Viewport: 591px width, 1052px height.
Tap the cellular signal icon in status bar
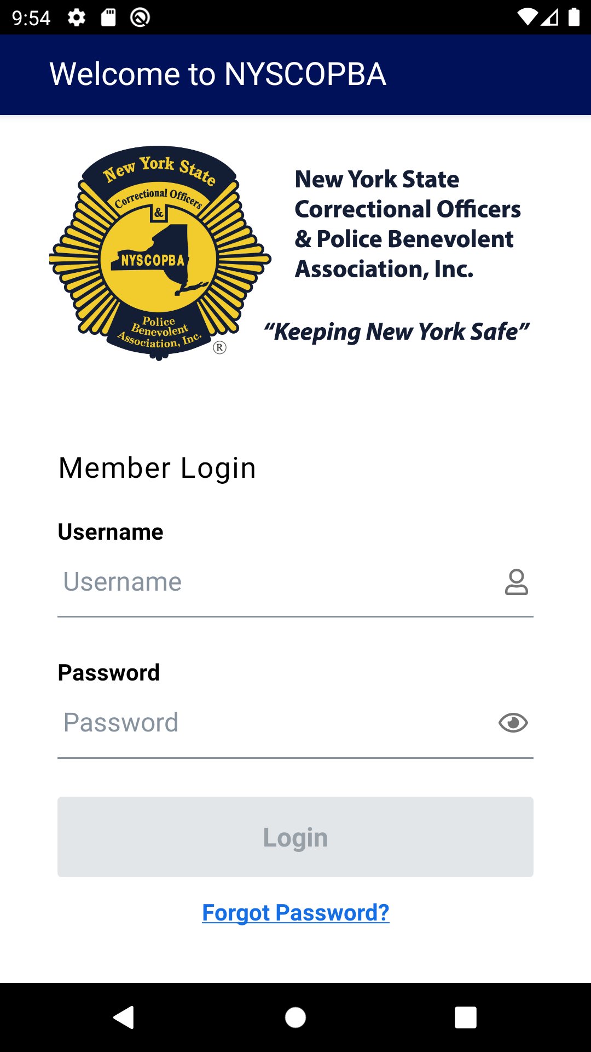pos(551,16)
